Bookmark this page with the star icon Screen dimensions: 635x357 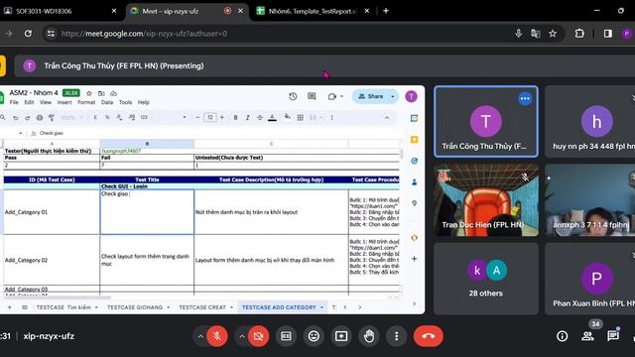pos(553,34)
